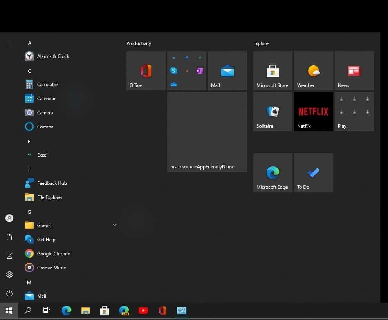
Task: Select the letter A section header
Action: (x=29, y=43)
